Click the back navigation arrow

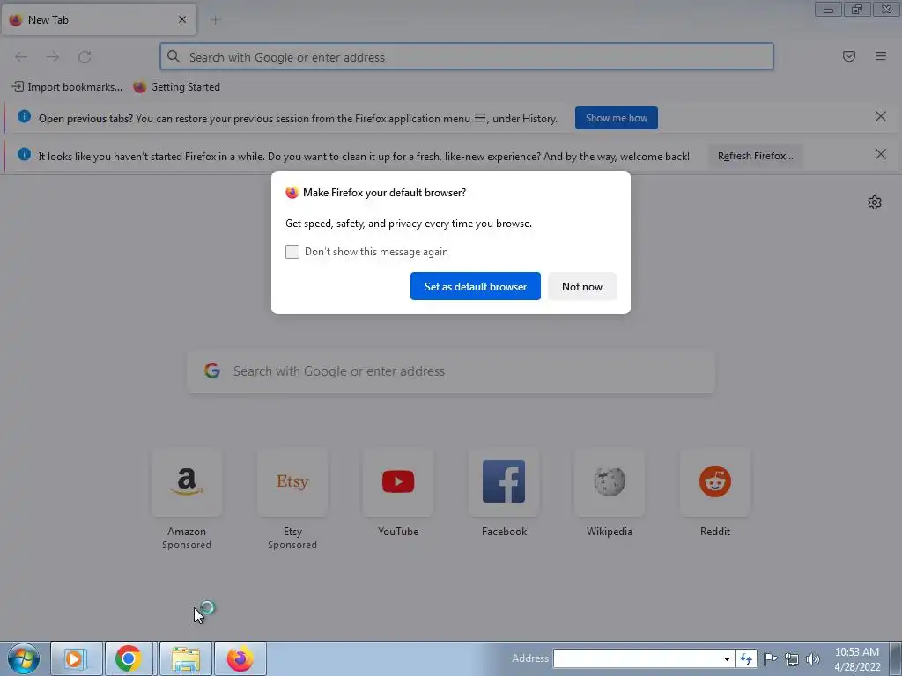pos(21,57)
